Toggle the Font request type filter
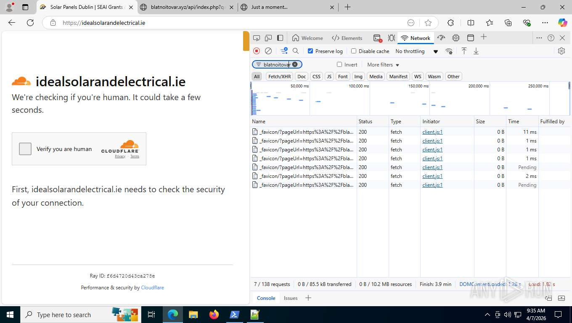The width and height of the screenshot is (572, 323). click(343, 77)
